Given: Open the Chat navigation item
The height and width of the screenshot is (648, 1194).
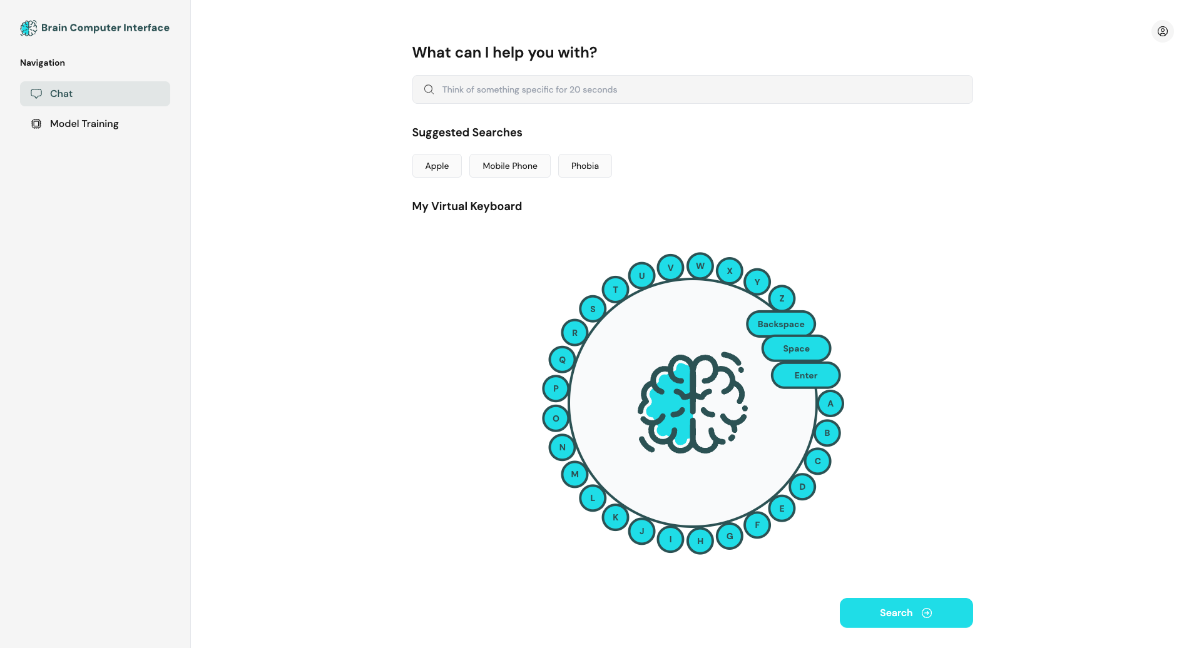Looking at the screenshot, I should coord(60,93).
